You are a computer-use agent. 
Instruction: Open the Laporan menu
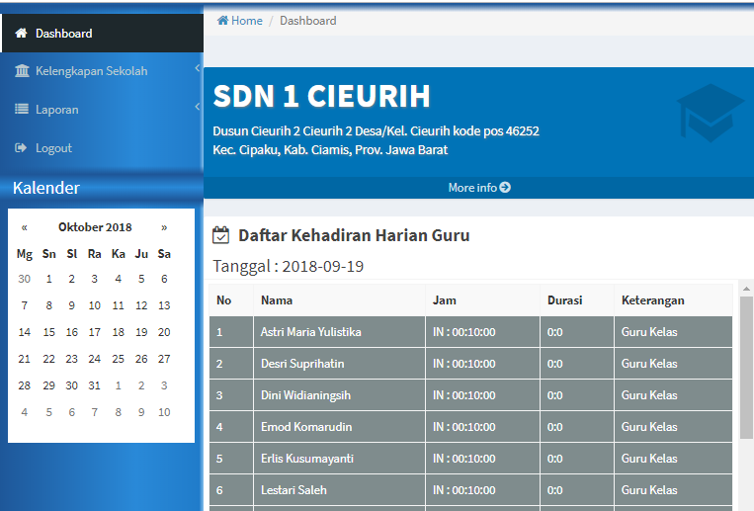pos(103,110)
